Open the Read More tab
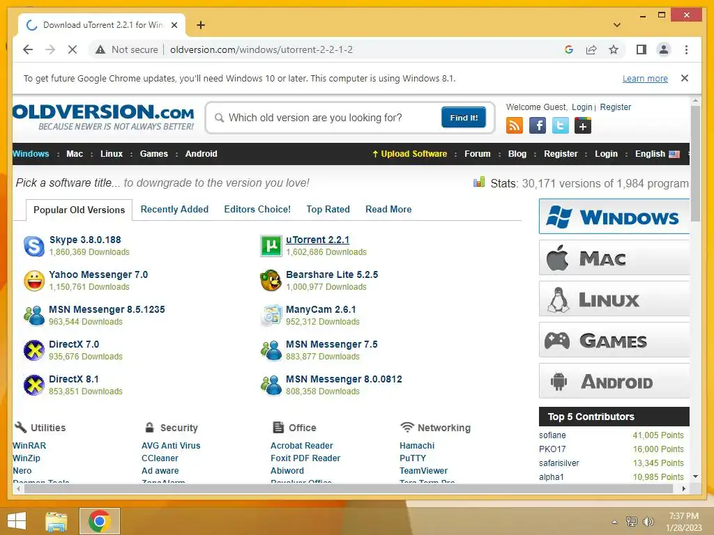 pyautogui.click(x=388, y=209)
